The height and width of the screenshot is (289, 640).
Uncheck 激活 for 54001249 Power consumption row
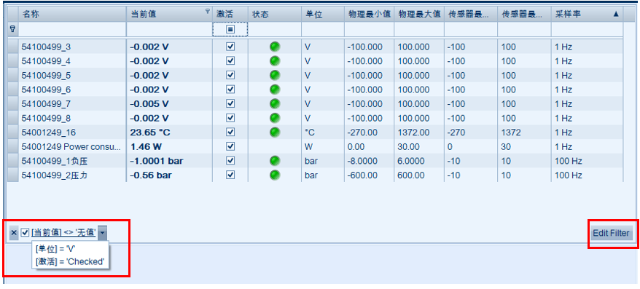click(230, 146)
